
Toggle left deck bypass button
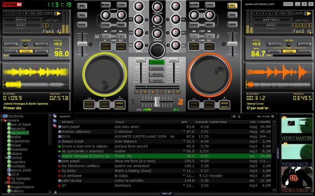click(11, 44)
